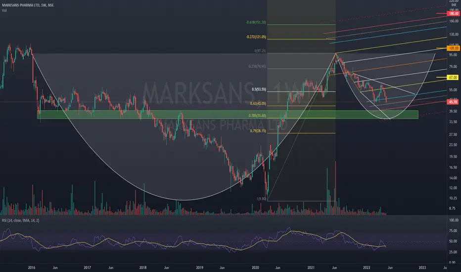Click 100.00 on the RSI scale
Viewport: 461px width, 272px height.
(x=454, y=220)
